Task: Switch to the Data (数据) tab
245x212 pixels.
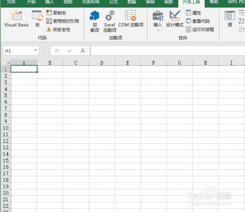Action: pyautogui.click(x=132, y=2)
